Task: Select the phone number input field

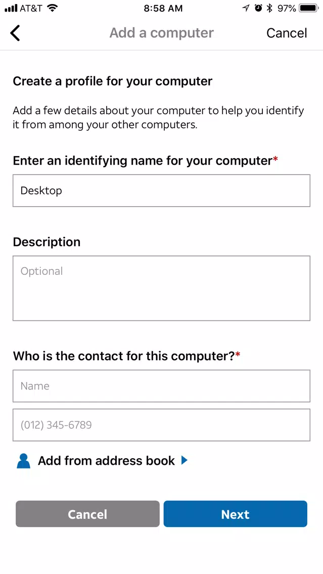Action: point(162,425)
